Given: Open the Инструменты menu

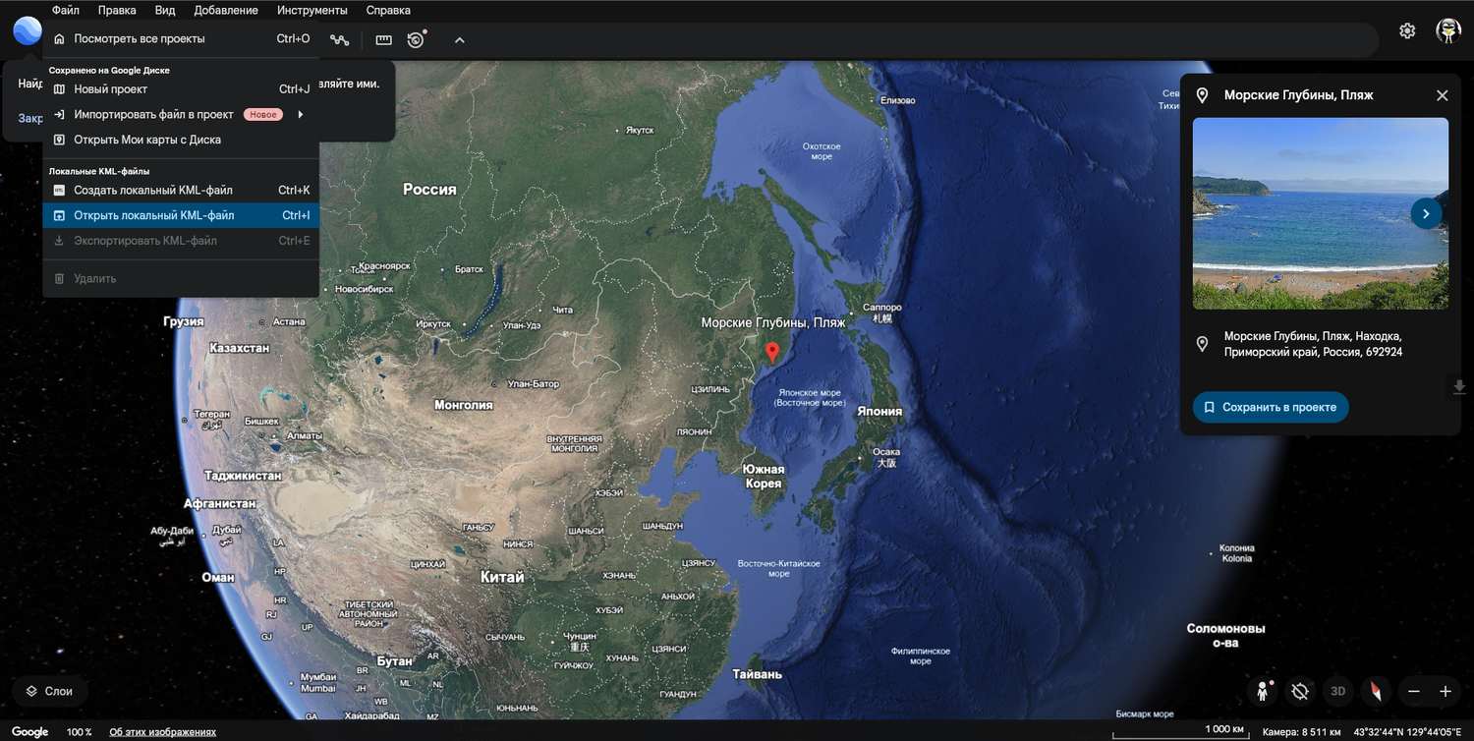Looking at the screenshot, I should pyautogui.click(x=312, y=10).
